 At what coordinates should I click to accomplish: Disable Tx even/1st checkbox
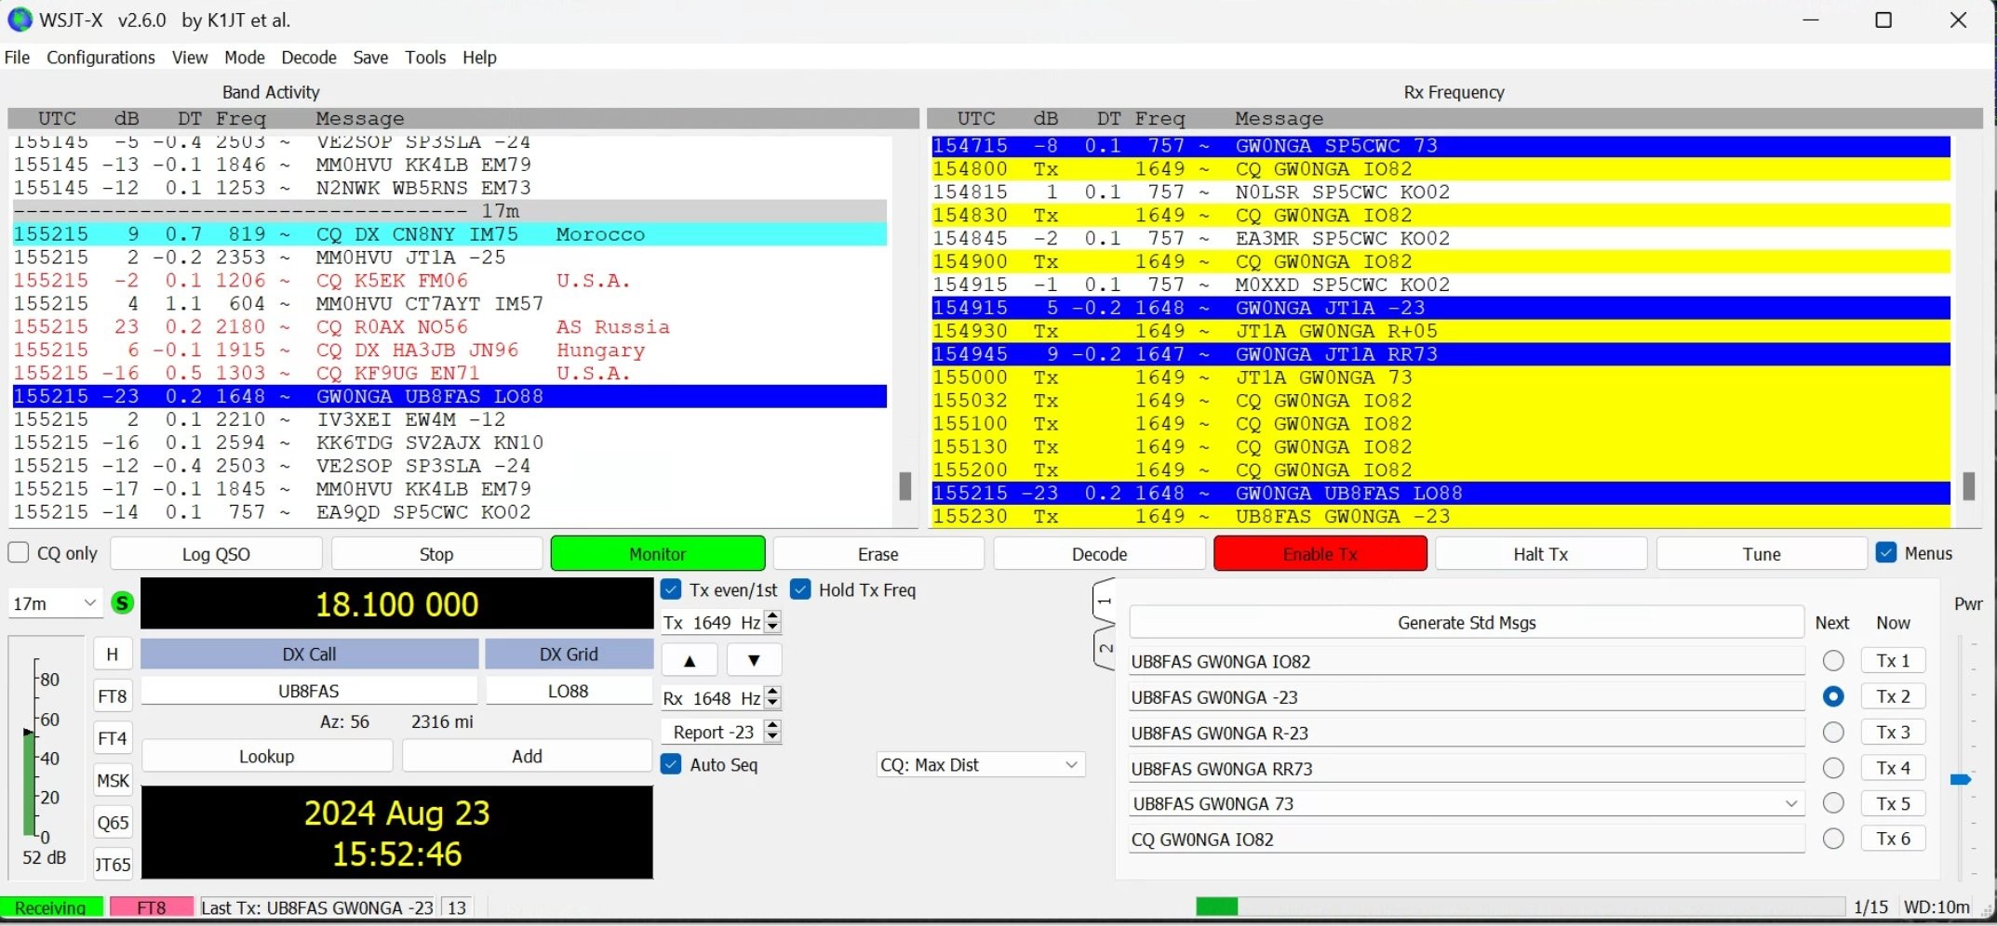[670, 589]
